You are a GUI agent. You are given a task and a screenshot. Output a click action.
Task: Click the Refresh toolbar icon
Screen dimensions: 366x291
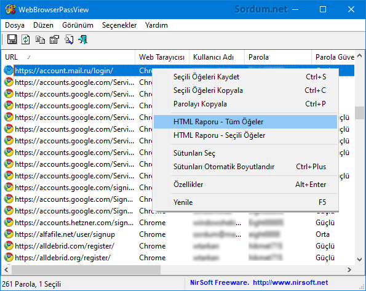[26, 39]
